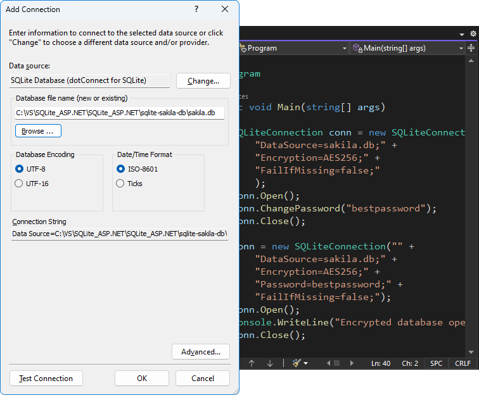Click the Main method icon in navigation bar
Image resolution: width=479 pixels, height=395 pixels.
click(x=357, y=48)
